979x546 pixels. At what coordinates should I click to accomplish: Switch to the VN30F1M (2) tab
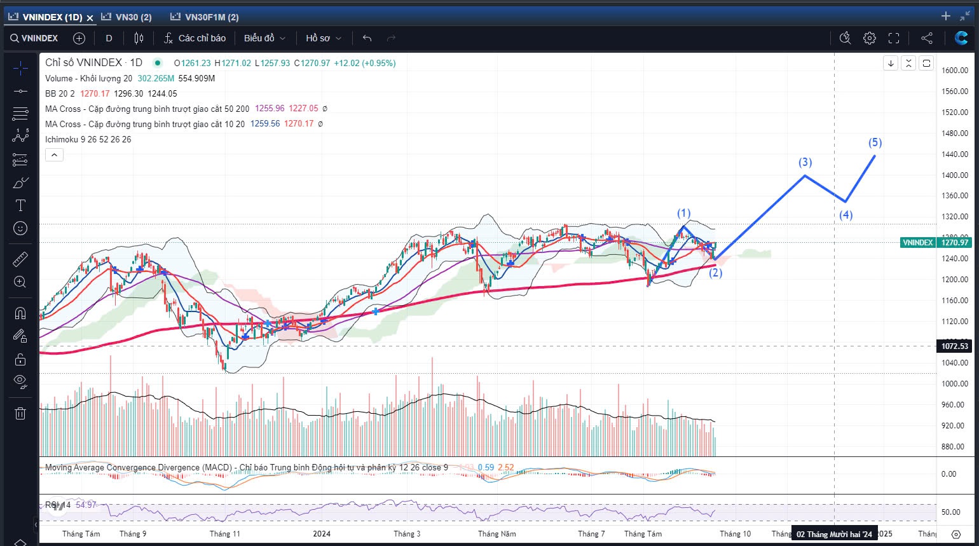(x=203, y=17)
